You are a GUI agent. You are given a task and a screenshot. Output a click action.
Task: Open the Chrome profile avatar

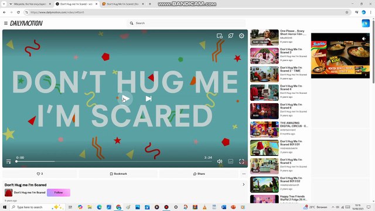click(x=364, y=12)
